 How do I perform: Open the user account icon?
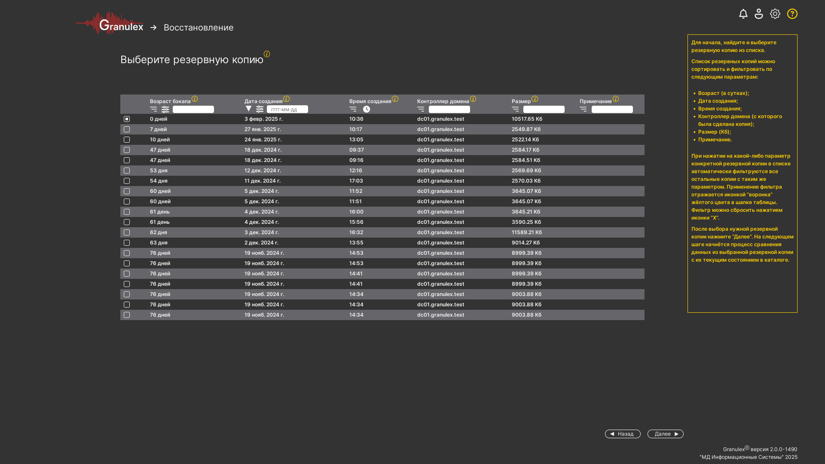[759, 14]
